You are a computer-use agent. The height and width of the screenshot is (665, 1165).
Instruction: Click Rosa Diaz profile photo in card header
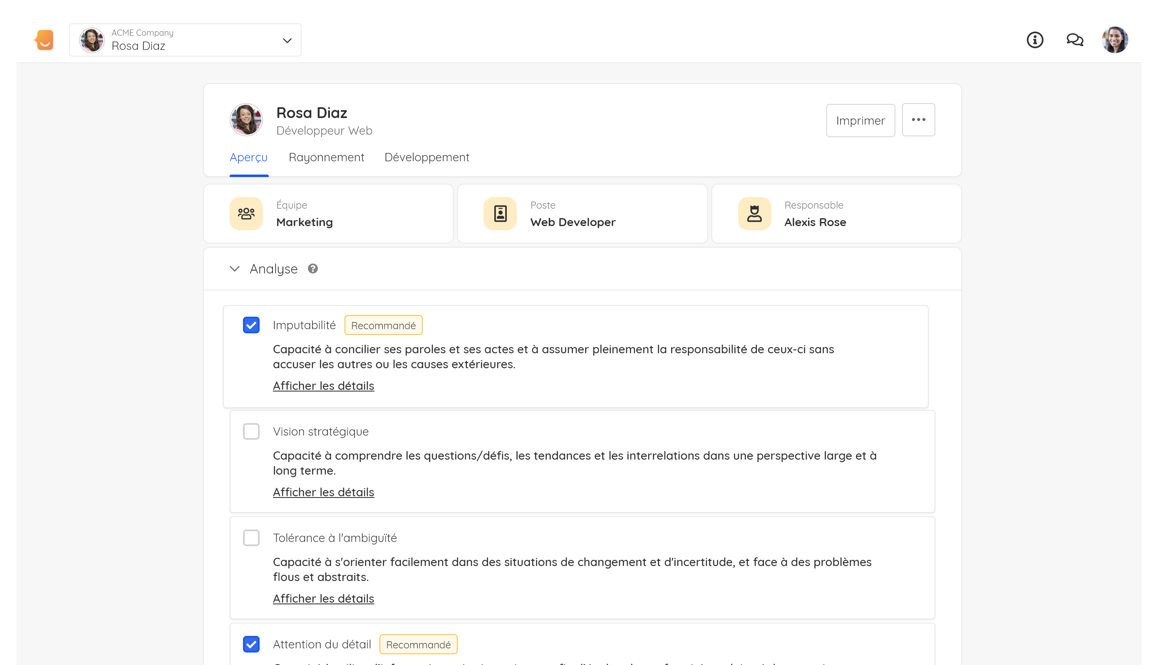coord(246,120)
